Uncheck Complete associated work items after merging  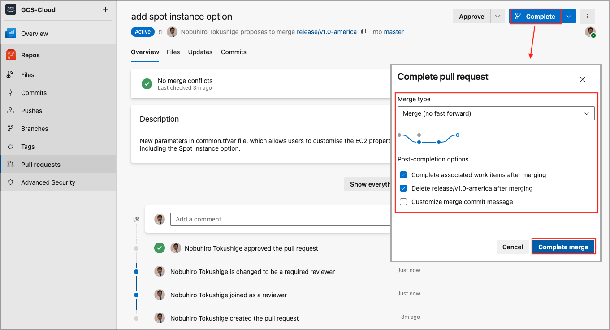pos(403,175)
